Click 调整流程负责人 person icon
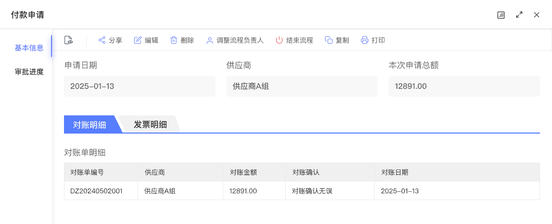Screen dimensions: 552x224 210,40
